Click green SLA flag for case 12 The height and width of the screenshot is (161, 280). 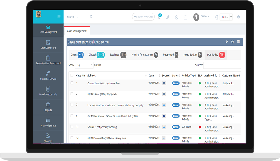[200, 138]
